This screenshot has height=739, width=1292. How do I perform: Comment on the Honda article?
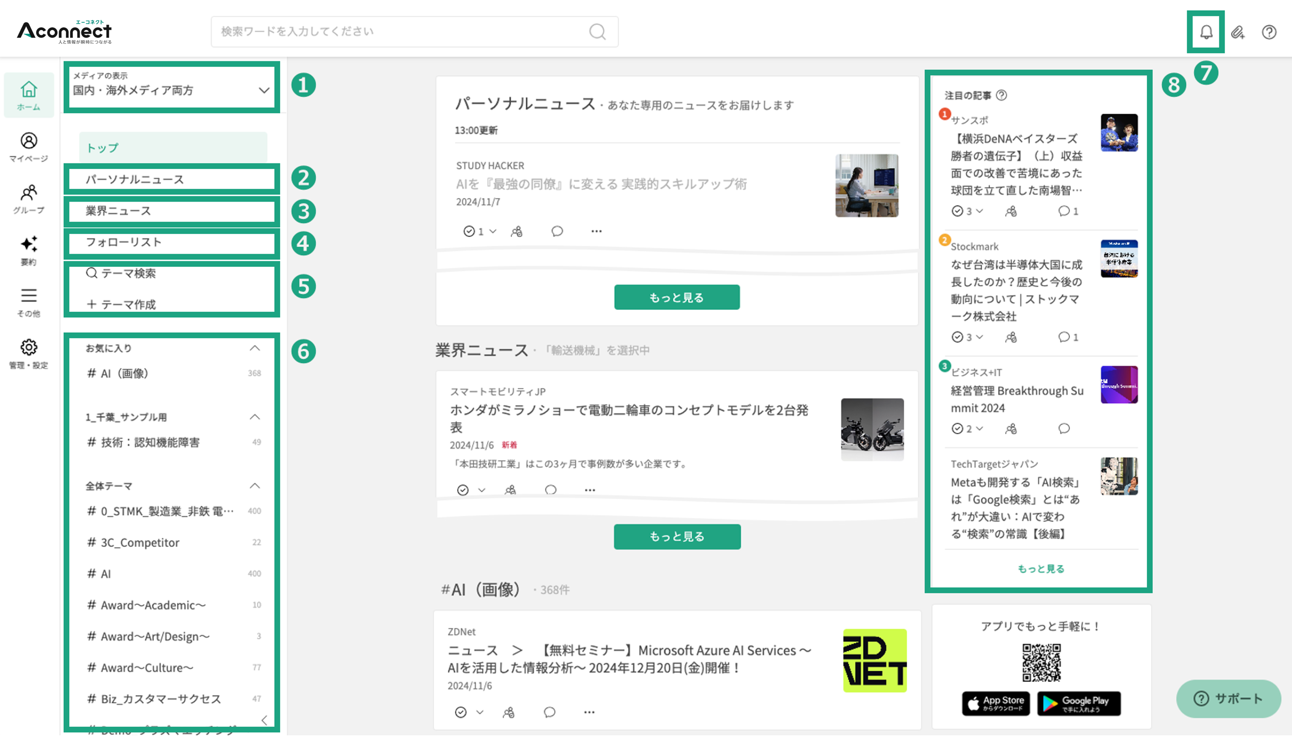(x=550, y=490)
